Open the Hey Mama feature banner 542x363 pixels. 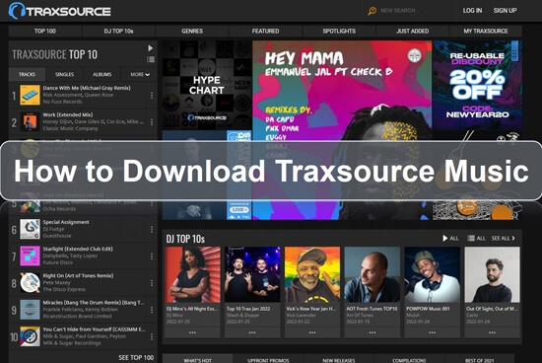(x=342, y=130)
